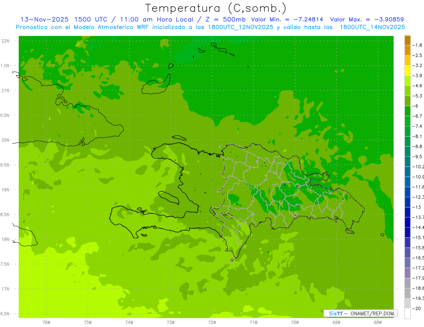424x327 pixels.
Task: Click the "Valor Min. = -7.24814" value
Action: (287, 19)
